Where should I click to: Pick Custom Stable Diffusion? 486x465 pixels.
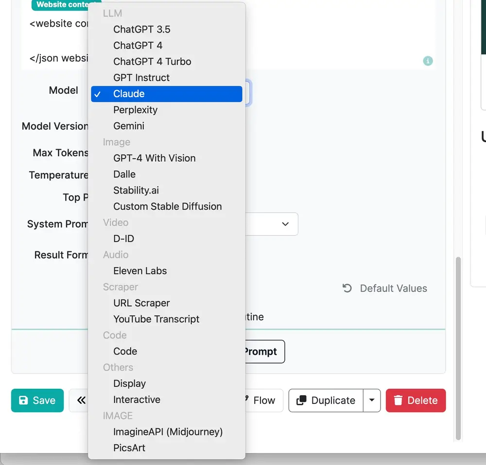click(x=166, y=206)
